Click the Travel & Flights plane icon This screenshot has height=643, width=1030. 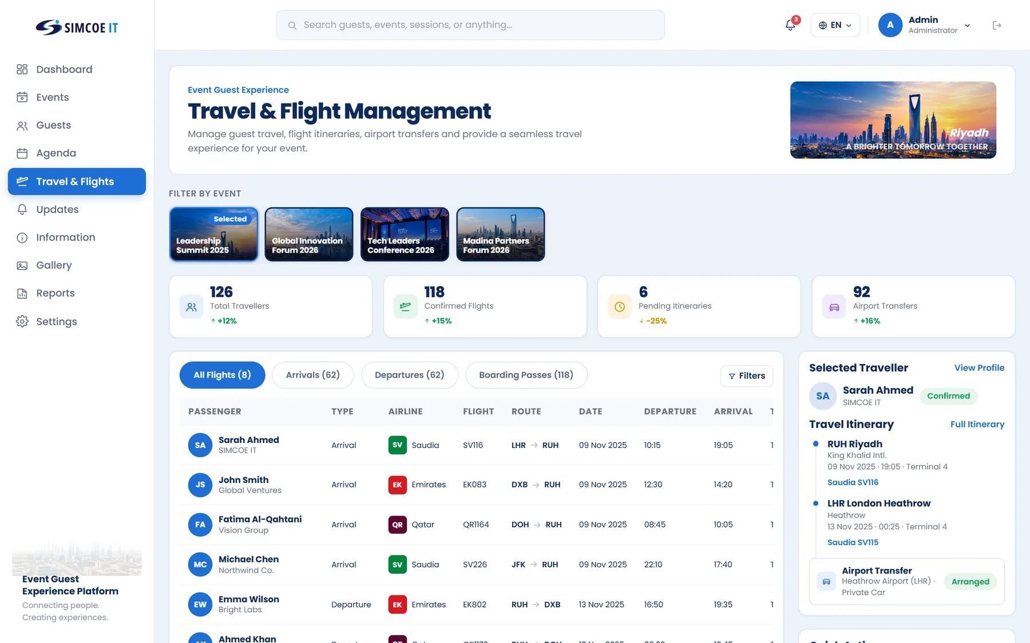(22, 181)
